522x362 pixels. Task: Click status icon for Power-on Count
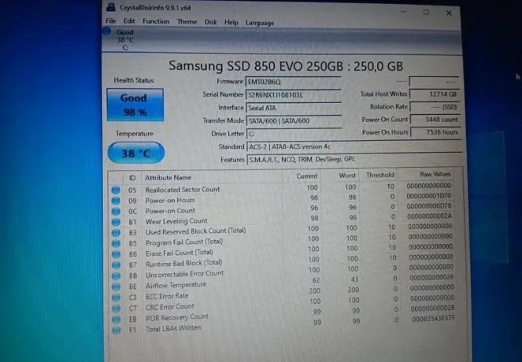[116, 211]
